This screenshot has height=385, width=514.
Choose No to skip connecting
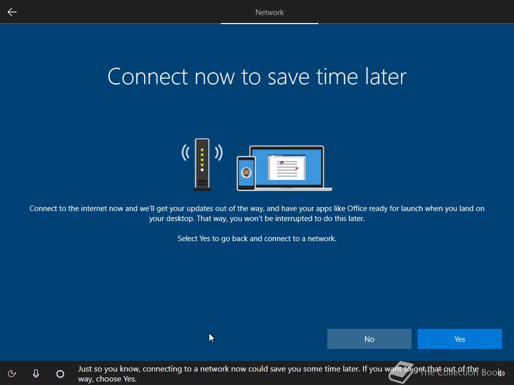coord(369,339)
